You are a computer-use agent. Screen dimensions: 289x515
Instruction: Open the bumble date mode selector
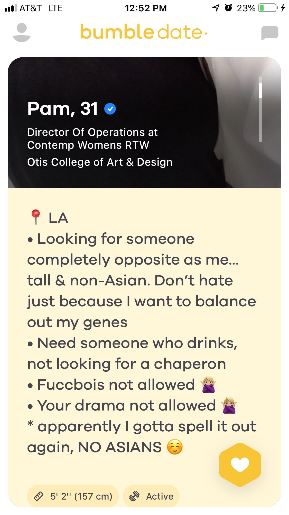point(144,32)
